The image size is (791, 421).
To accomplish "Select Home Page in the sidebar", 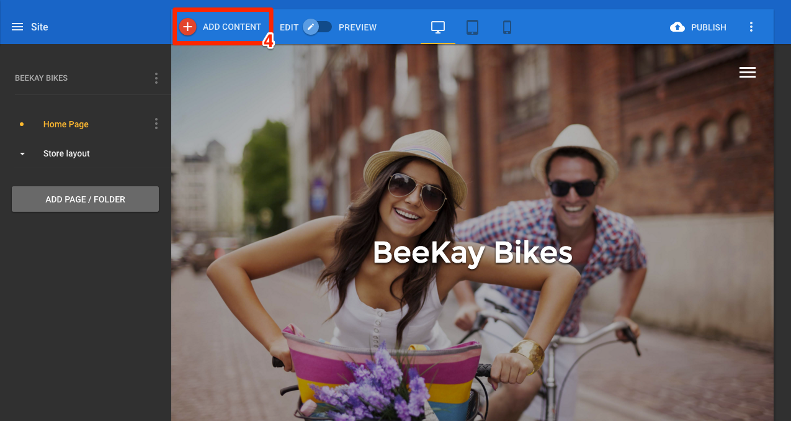I will click(x=66, y=124).
